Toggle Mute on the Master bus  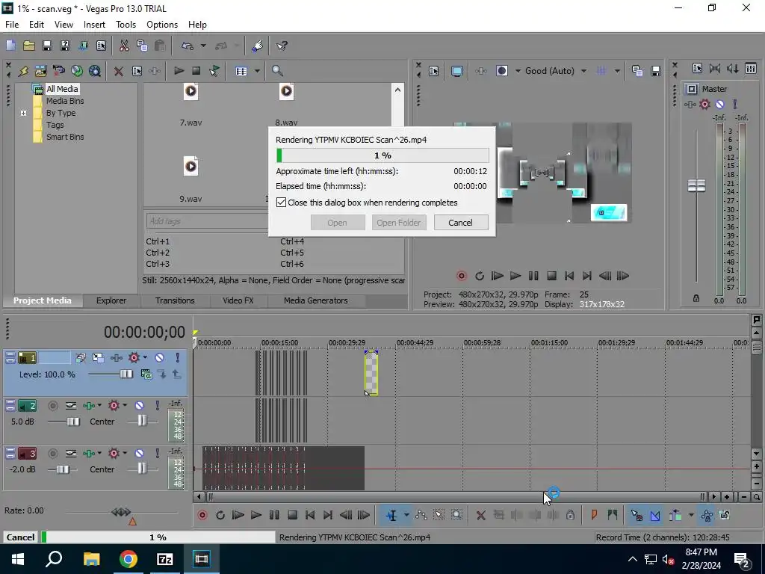pos(720,104)
